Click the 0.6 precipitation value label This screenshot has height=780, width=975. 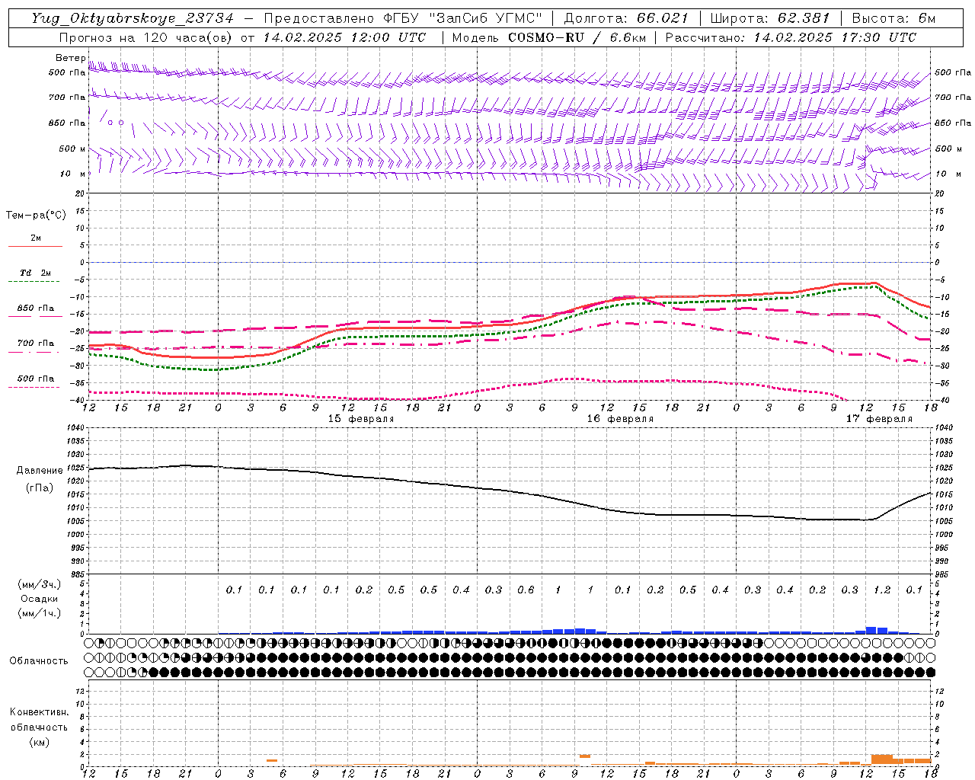(x=526, y=590)
